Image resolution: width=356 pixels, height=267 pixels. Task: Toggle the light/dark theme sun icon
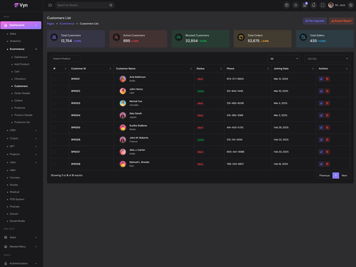click(x=295, y=5)
